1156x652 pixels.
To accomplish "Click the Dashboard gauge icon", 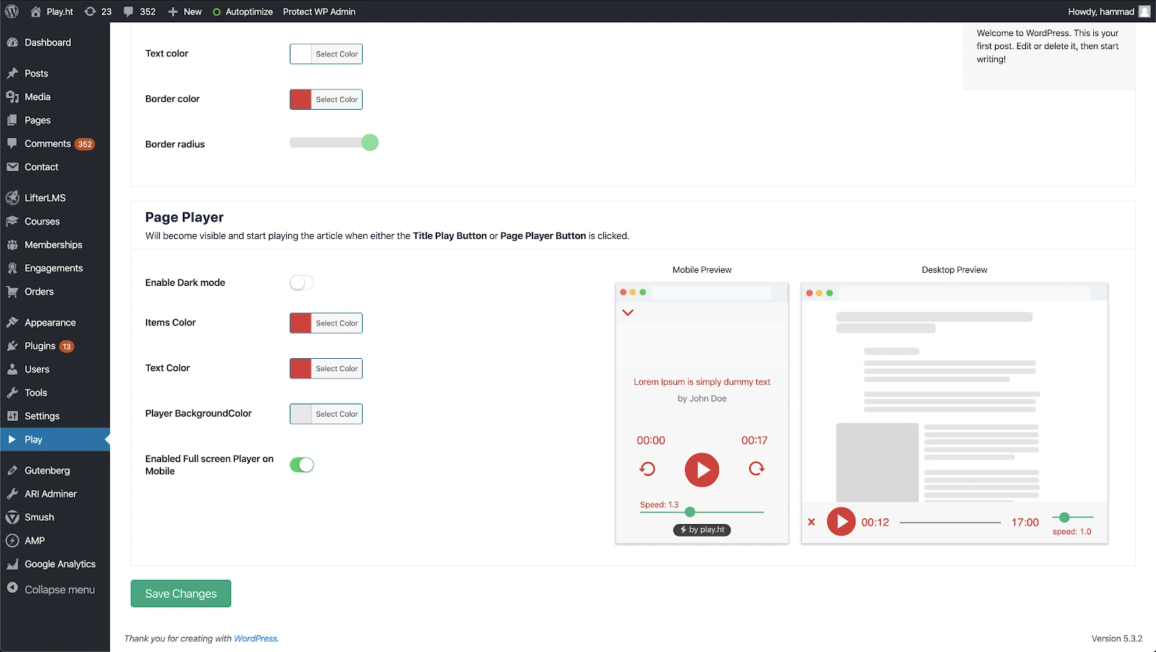I will [x=12, y=43].
